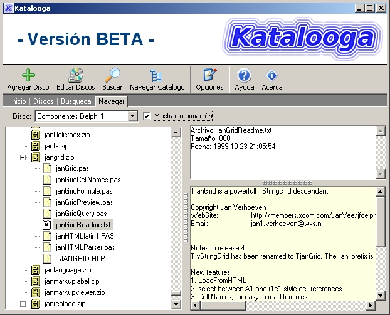Click the janGrid.pas file icon
The height and width of the screenshot is (315, 390).
[x=47, y=168]
